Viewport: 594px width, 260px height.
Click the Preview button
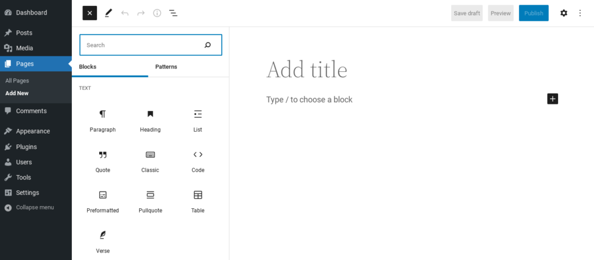pyautogui.click(x=501, y=13)
